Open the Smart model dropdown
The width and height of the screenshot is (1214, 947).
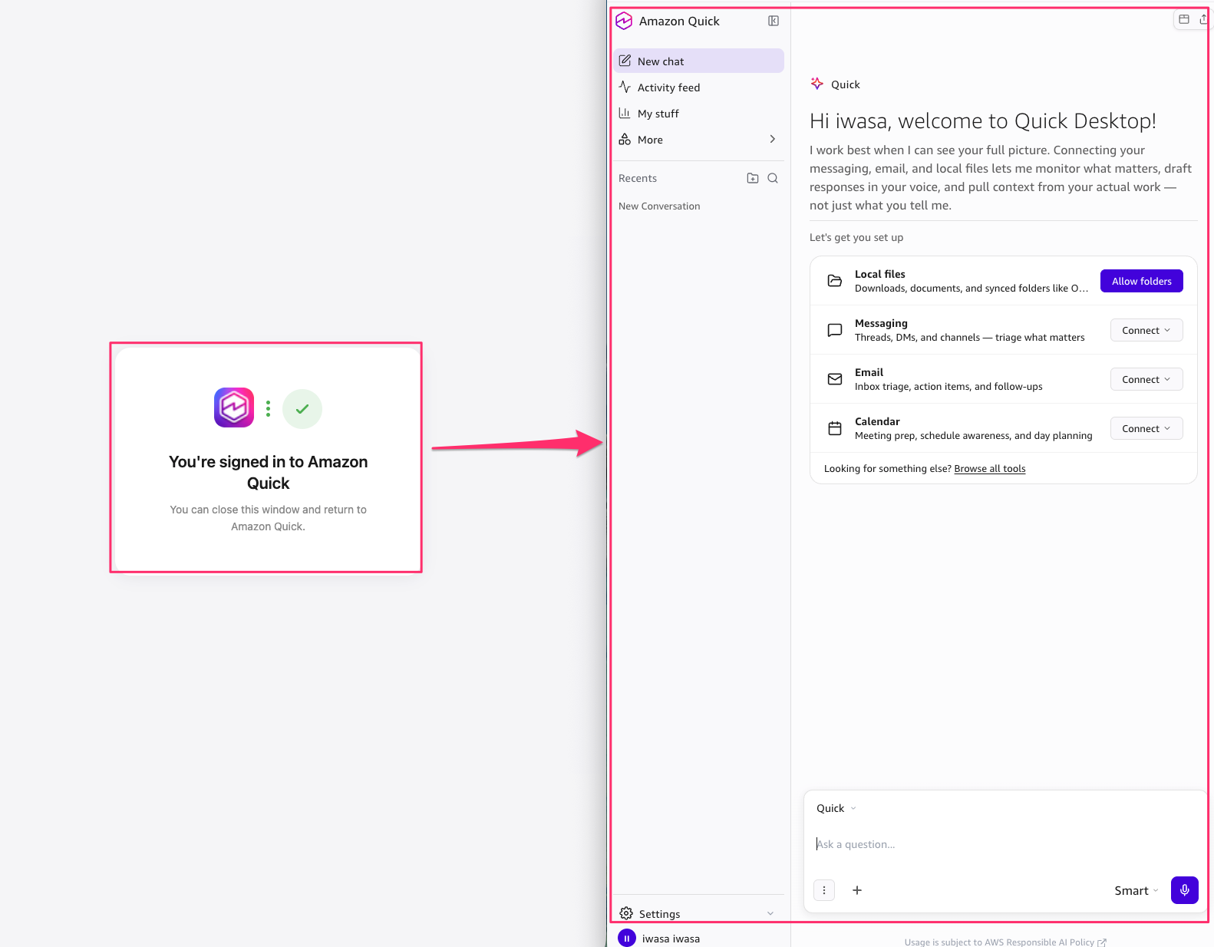tap(1136, 890)
